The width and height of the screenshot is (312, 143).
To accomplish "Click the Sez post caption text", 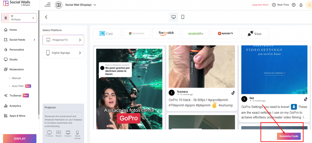I will [275, 112].
